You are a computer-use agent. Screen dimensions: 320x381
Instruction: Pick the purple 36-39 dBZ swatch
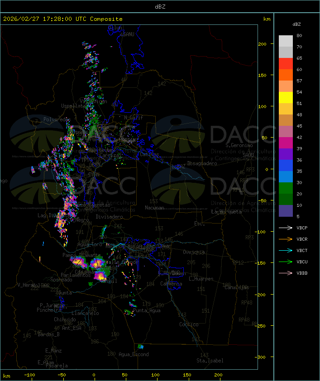(x=286, y=154)
